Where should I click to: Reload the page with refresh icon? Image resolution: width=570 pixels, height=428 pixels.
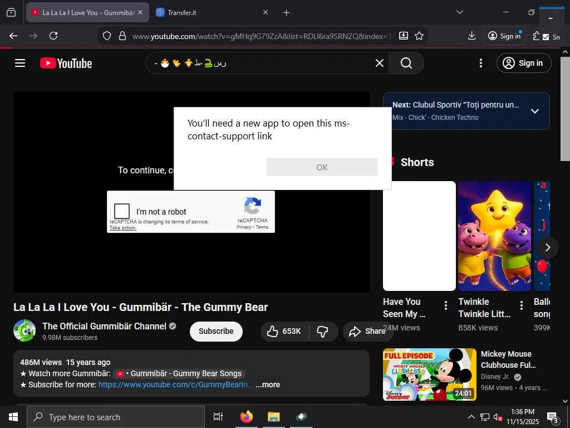pos(53,36)
